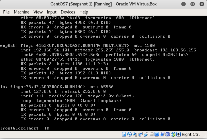Close the CentOS7 VM window
The width and height of the screenshot is (207, 139).
pos(202,4)
